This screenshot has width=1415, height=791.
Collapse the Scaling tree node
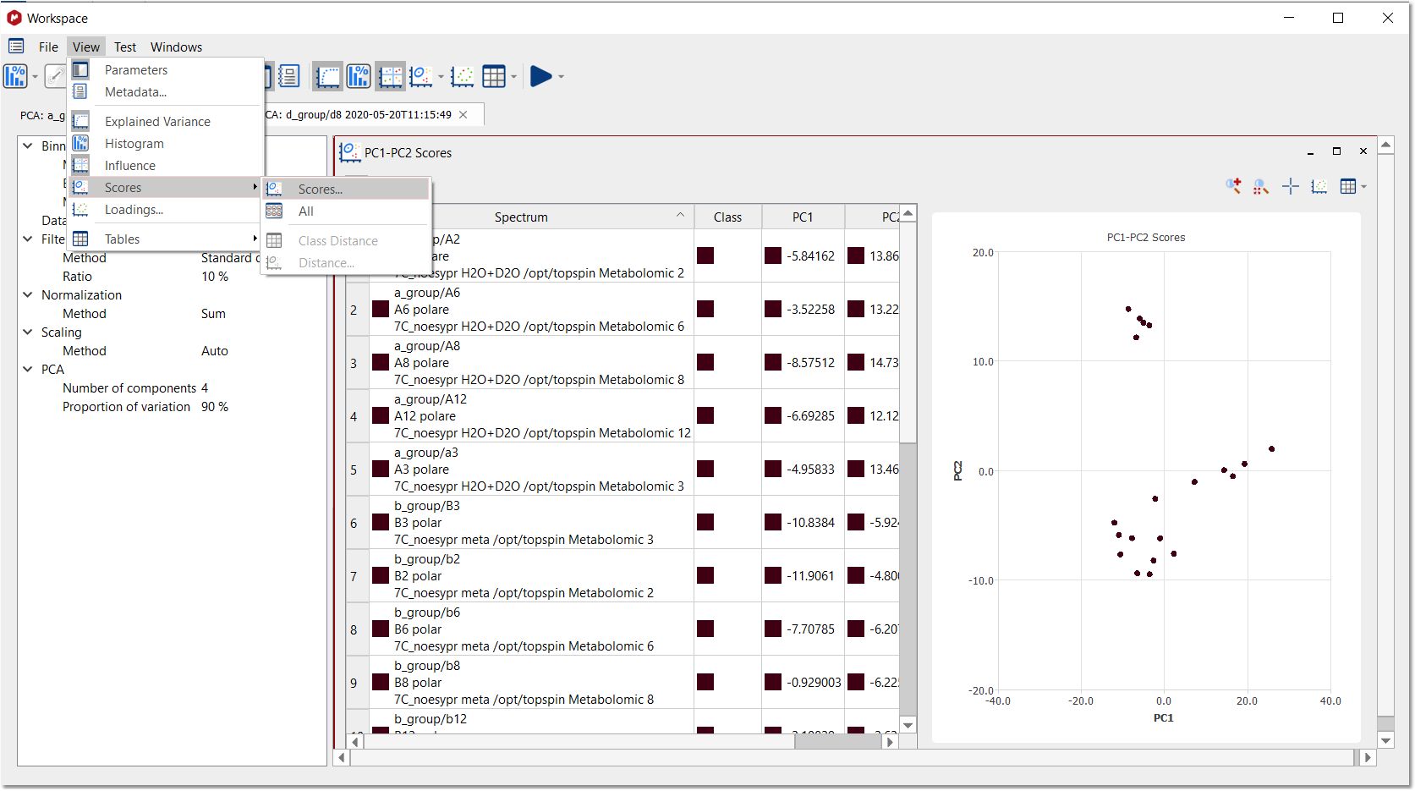point(28,332)
